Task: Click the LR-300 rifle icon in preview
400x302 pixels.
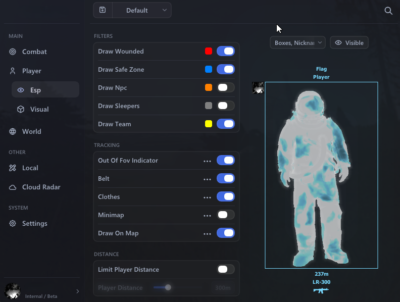Action: tap(321, 290)
